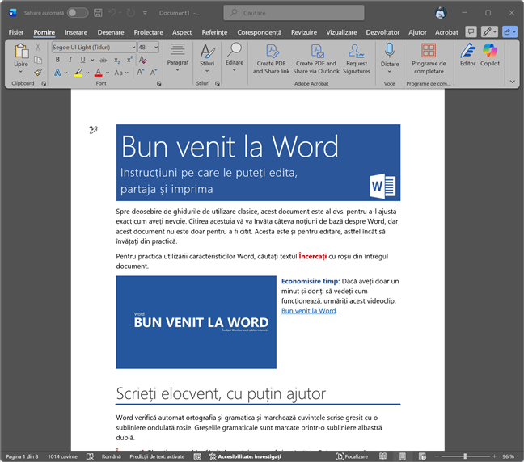Open the Vizualizare tab
The image size is (524, 462).
[x=341, y=32]
